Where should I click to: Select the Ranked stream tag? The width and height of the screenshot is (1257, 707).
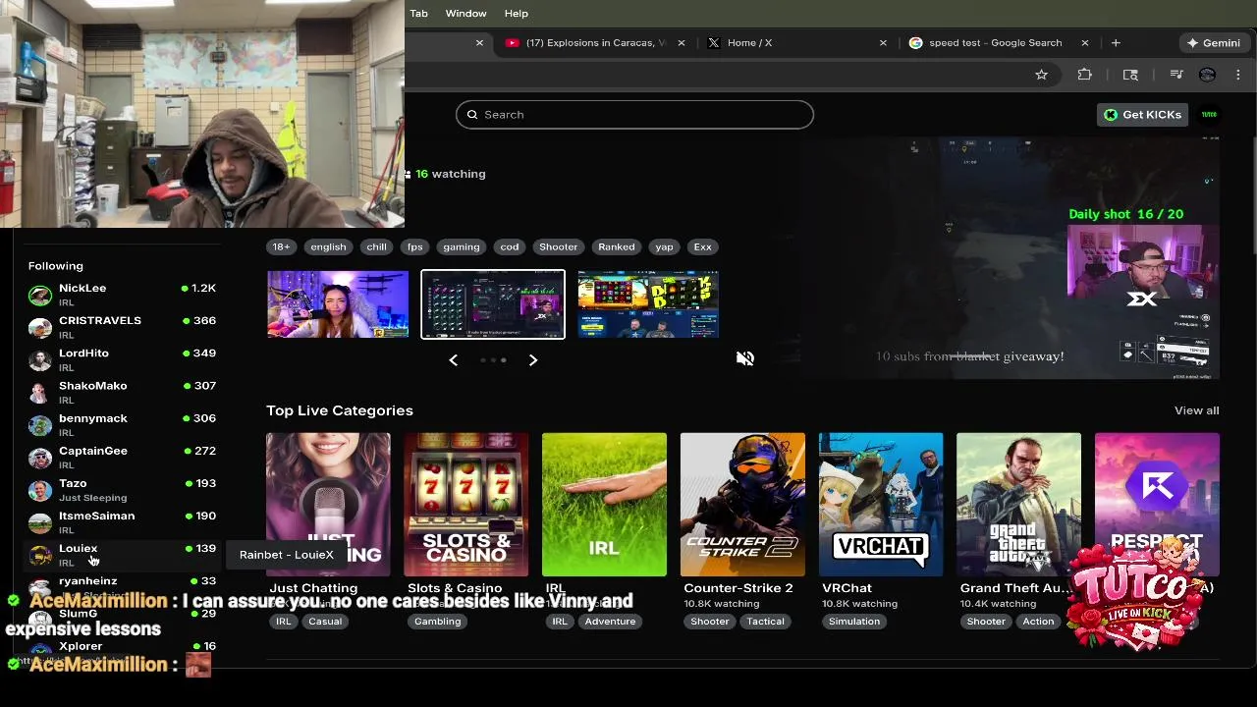coord(617,247)
